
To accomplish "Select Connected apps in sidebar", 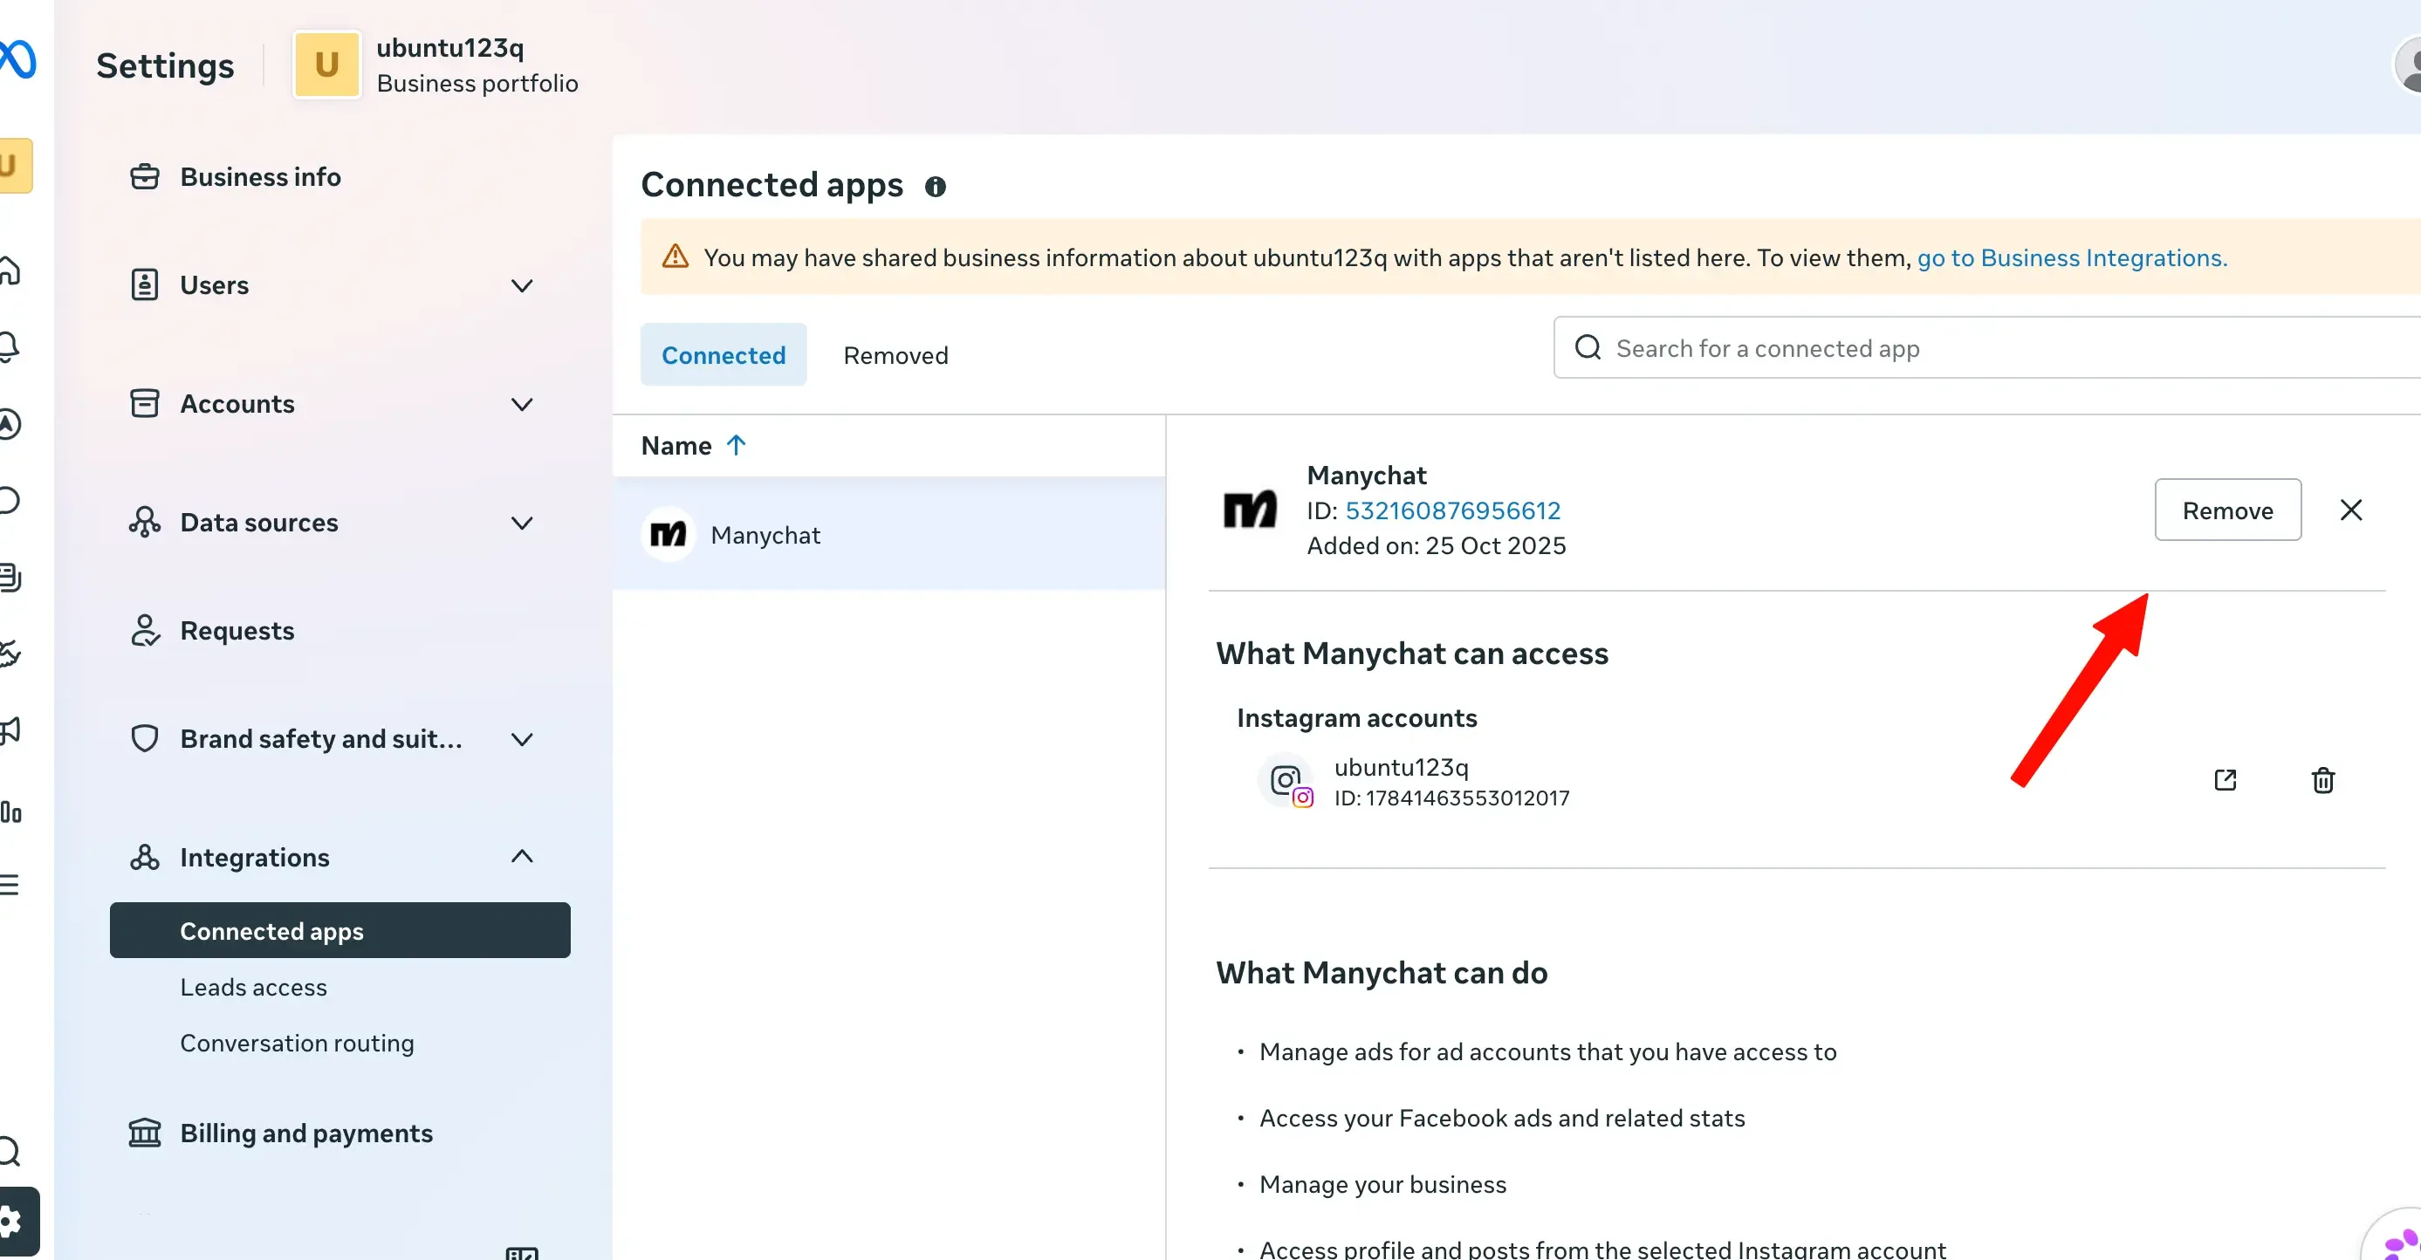I will coord(339,930).
